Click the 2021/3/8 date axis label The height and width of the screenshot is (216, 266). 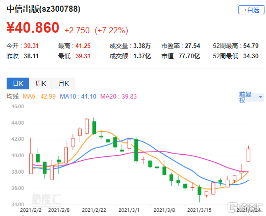164,210
